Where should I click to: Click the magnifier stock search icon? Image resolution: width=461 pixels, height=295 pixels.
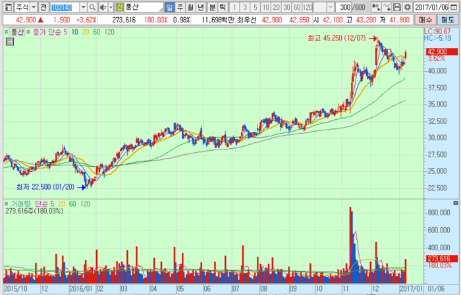pyautogui.click(x=93, y=7)
